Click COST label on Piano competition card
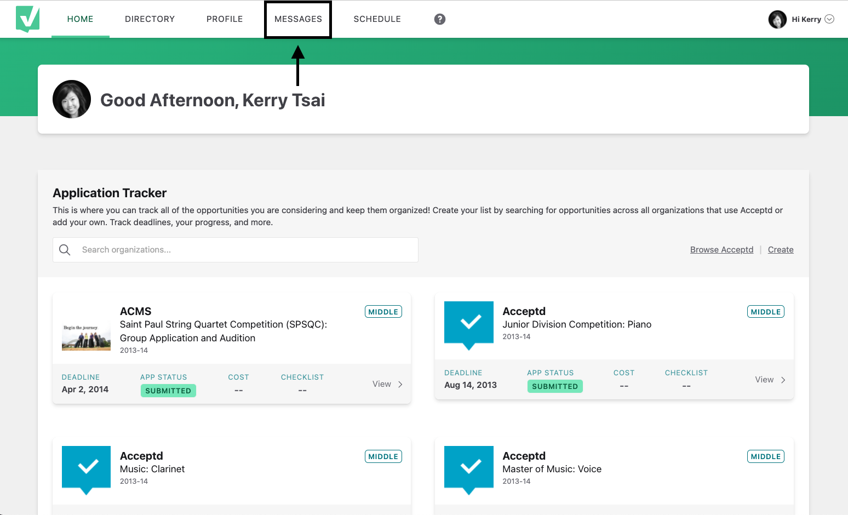This screenshot has width=848, height=515. click(x=624, y=373)
